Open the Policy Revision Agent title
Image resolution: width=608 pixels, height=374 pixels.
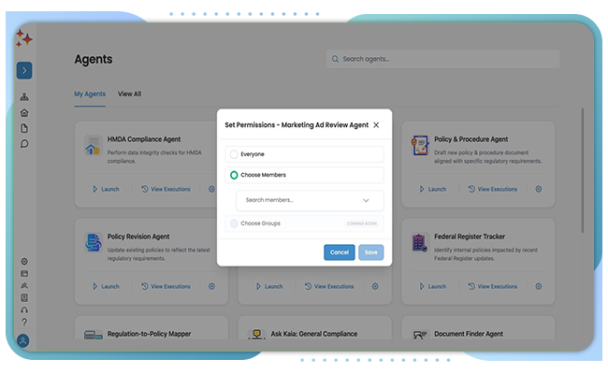(138, 237)
